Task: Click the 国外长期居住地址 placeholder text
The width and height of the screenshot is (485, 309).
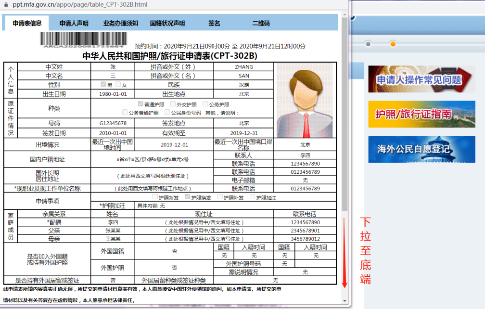Action: point(153,176)
